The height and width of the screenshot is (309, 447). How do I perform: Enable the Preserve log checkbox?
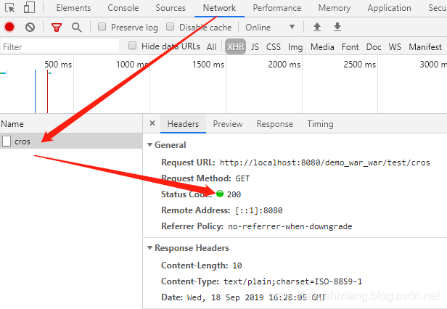coord(102,27)
